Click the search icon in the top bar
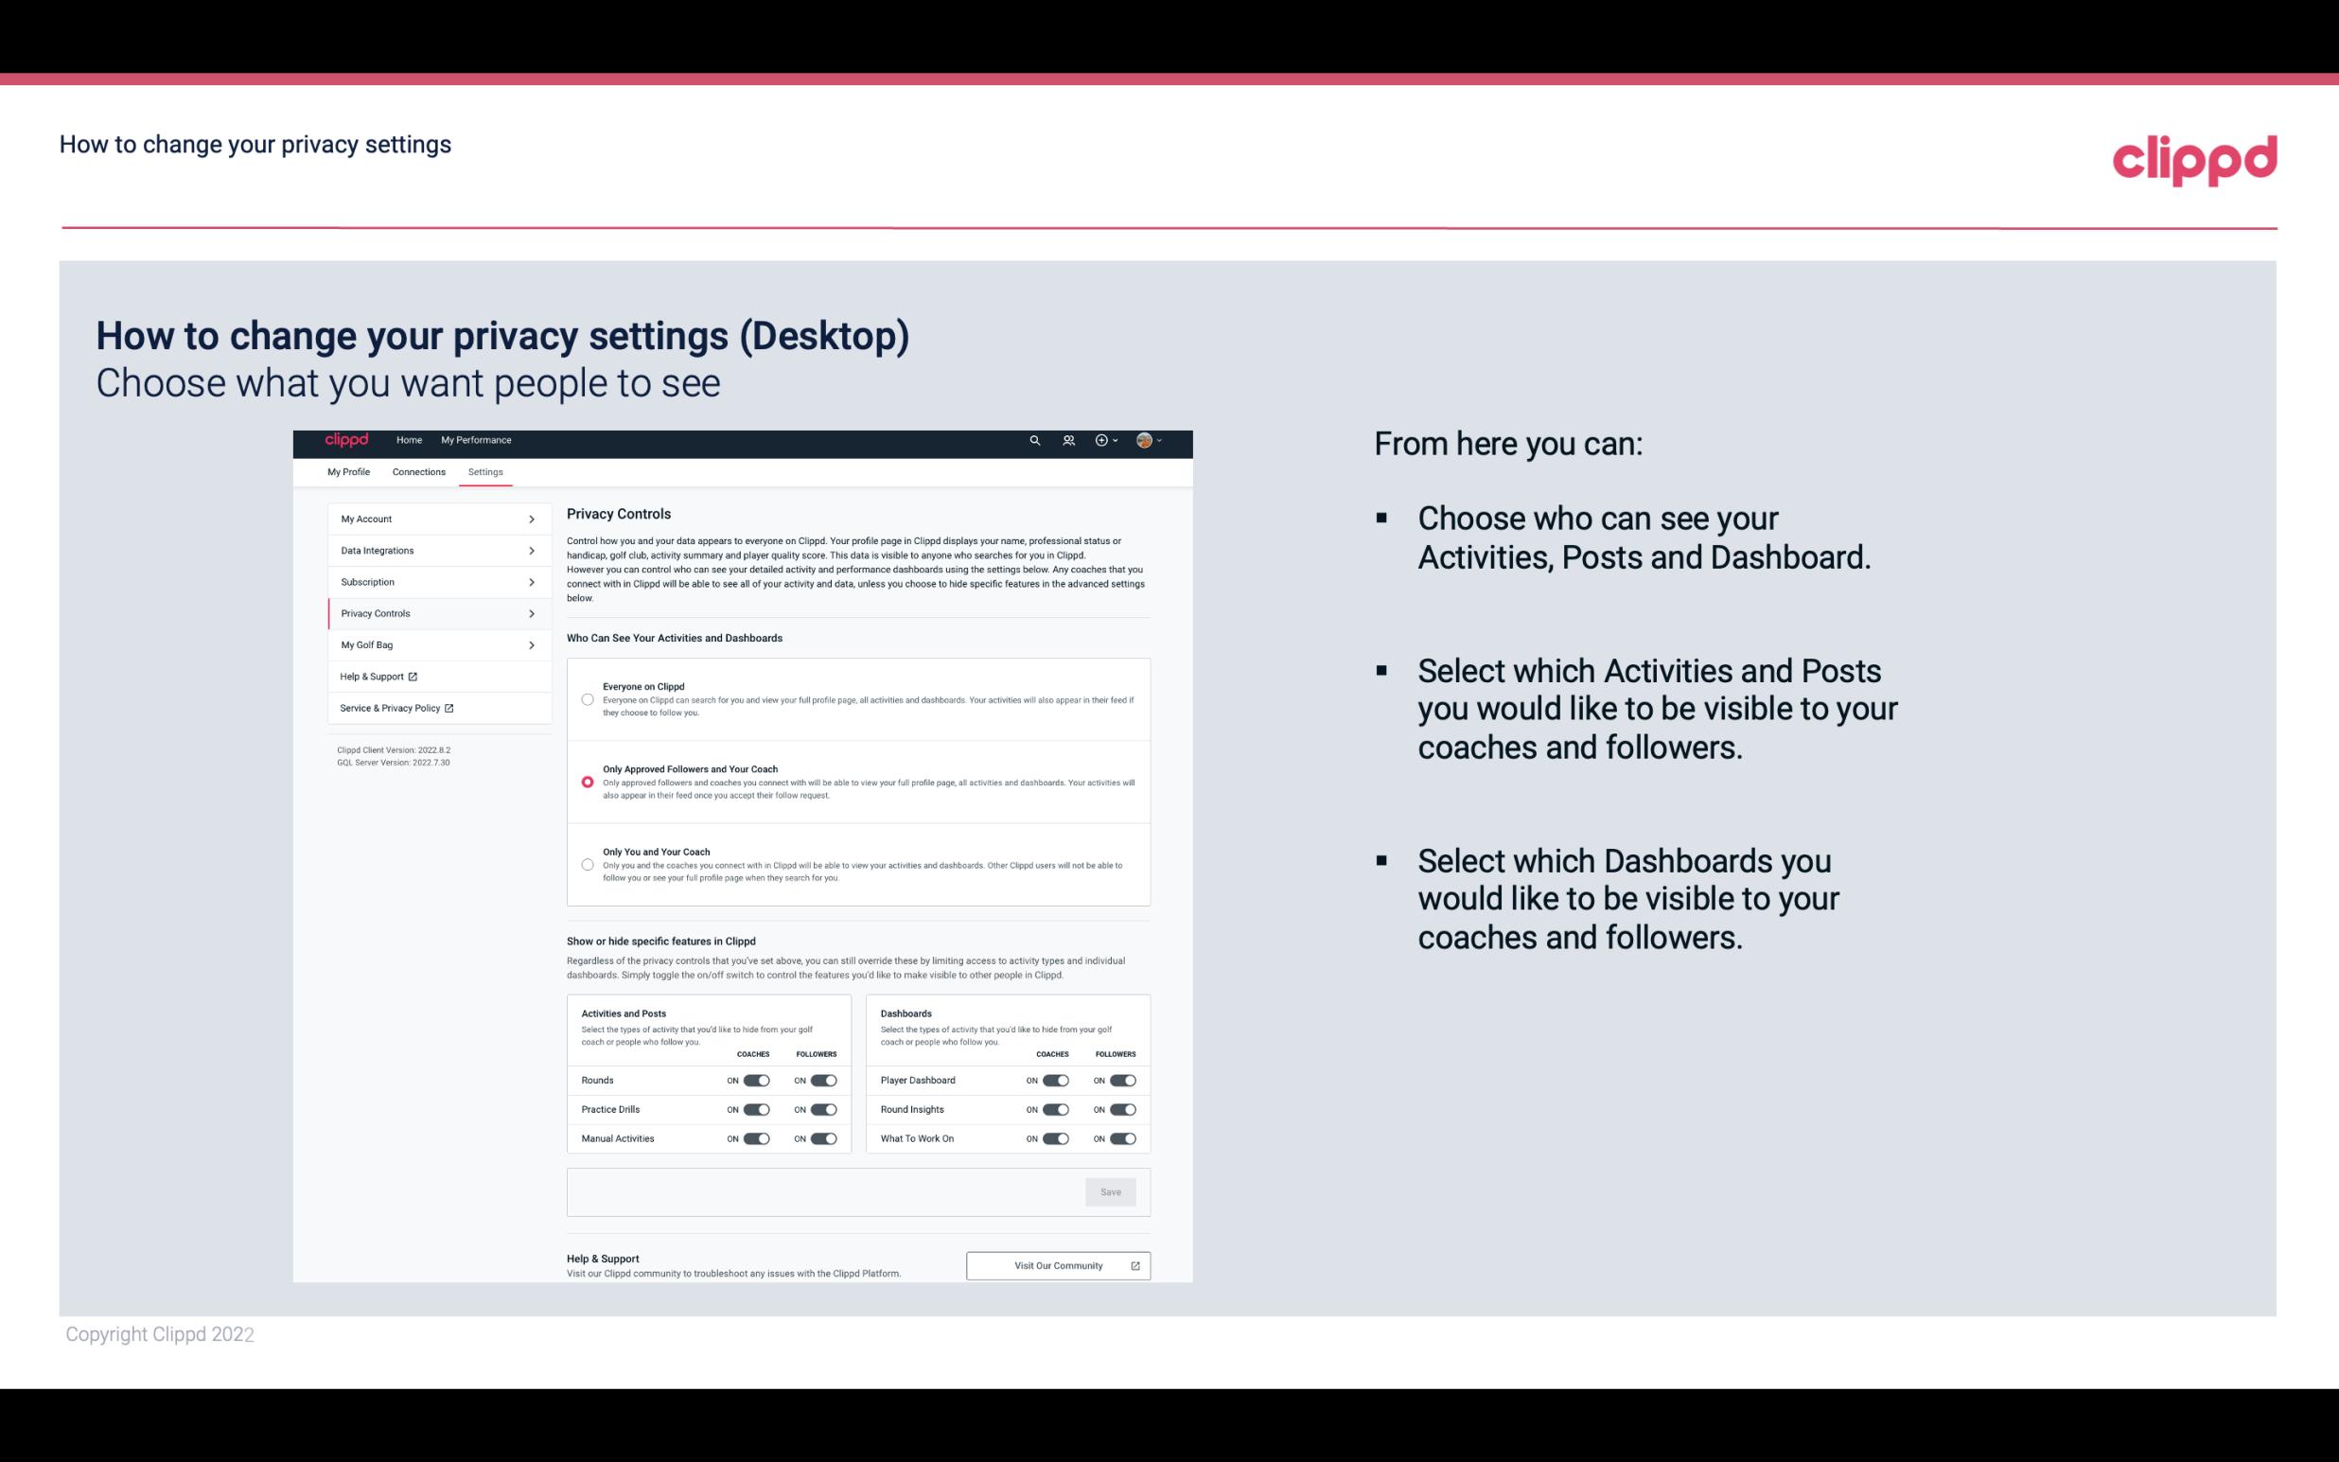Screen dimensions: 2339x1462 1034,441
